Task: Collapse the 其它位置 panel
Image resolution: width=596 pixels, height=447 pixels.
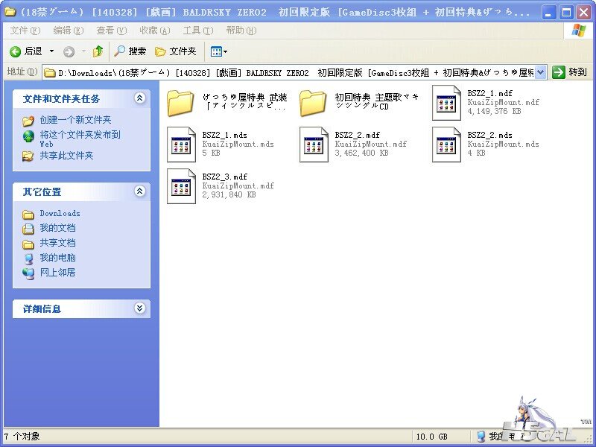Action: pyautogui.click(x=139, y=191)
